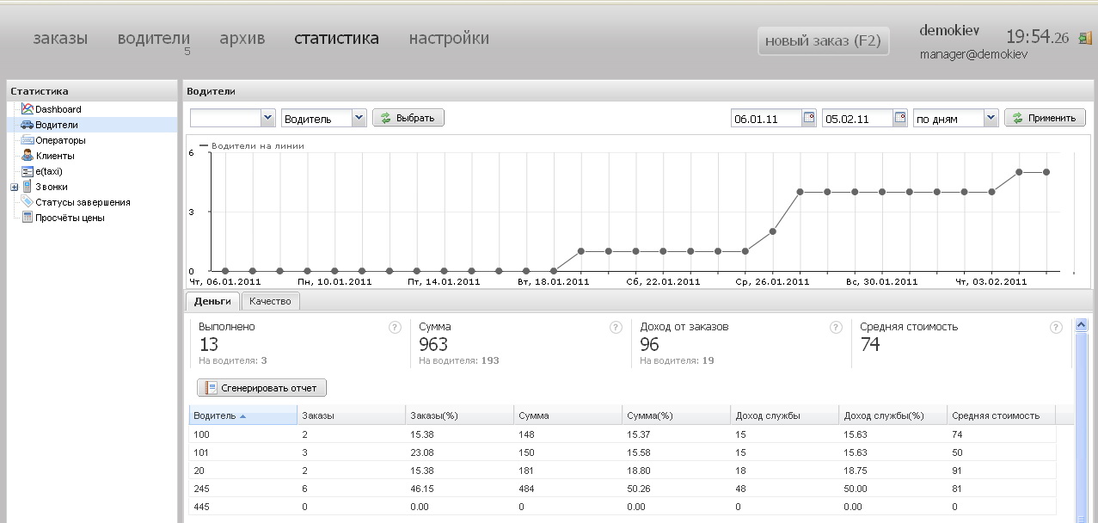Open the статистика menu
Viewport: 1098px width, 523px height.
[x=336, y=38]
